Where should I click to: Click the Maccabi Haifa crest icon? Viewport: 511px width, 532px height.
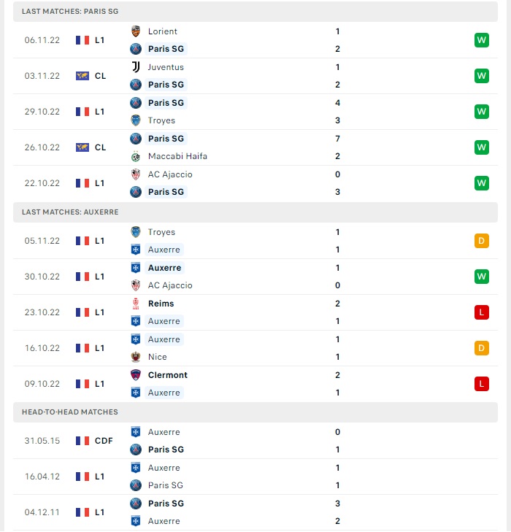point(136,156)
